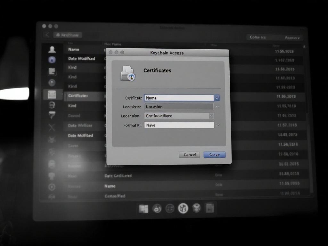Screen dimensions: 328x246
Task: Open the Certificate Name dropdown arrow
Action: [217, 98]
